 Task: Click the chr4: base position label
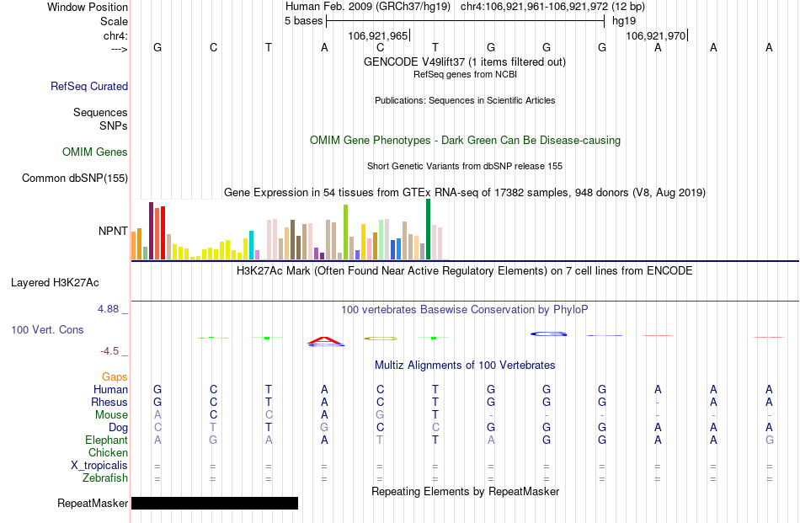pyautogui.click(x=115, y=35)
